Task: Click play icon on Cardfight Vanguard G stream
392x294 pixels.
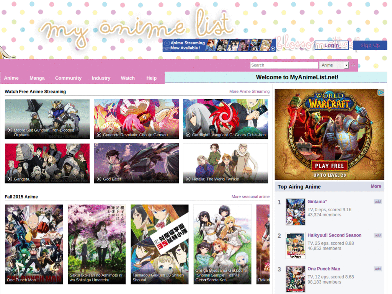Action: coord(188,135)
